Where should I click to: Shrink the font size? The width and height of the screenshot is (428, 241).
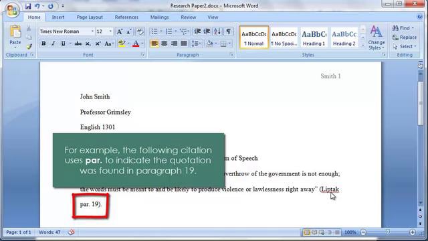tap(129, 31)
